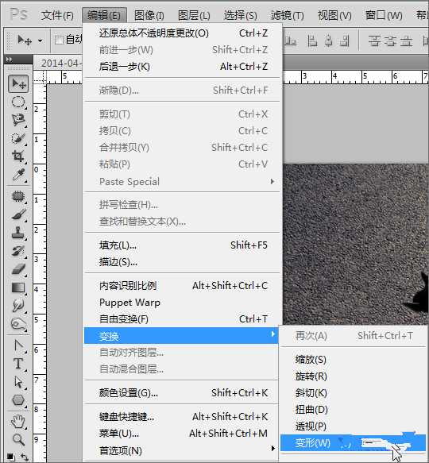This screenshot has height=463, width=429.
Task: Choose 键盘快捷键... keyboard shortcuts entry
Action: 181,417
